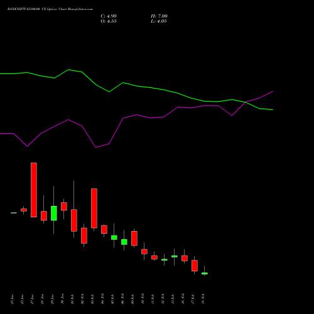Click the green and purple line crossover point
314x314 pixels.
246,102
